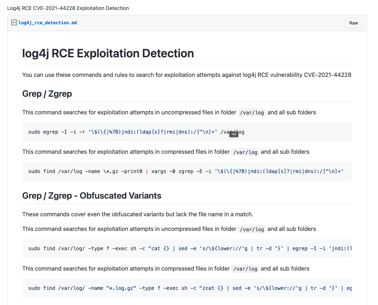Click the sentence about obfuscated variants lacking file name
Screen dimensions: 378x305
point(138,214)
